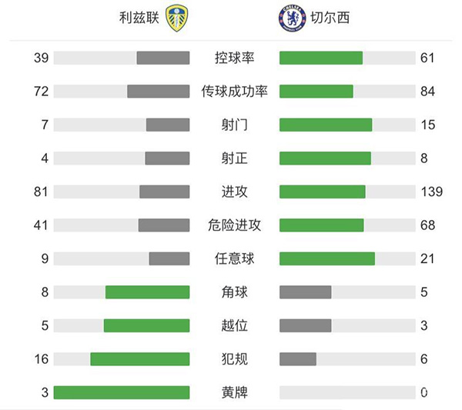Click the 危险进攻 stat label

click(235, 225)
